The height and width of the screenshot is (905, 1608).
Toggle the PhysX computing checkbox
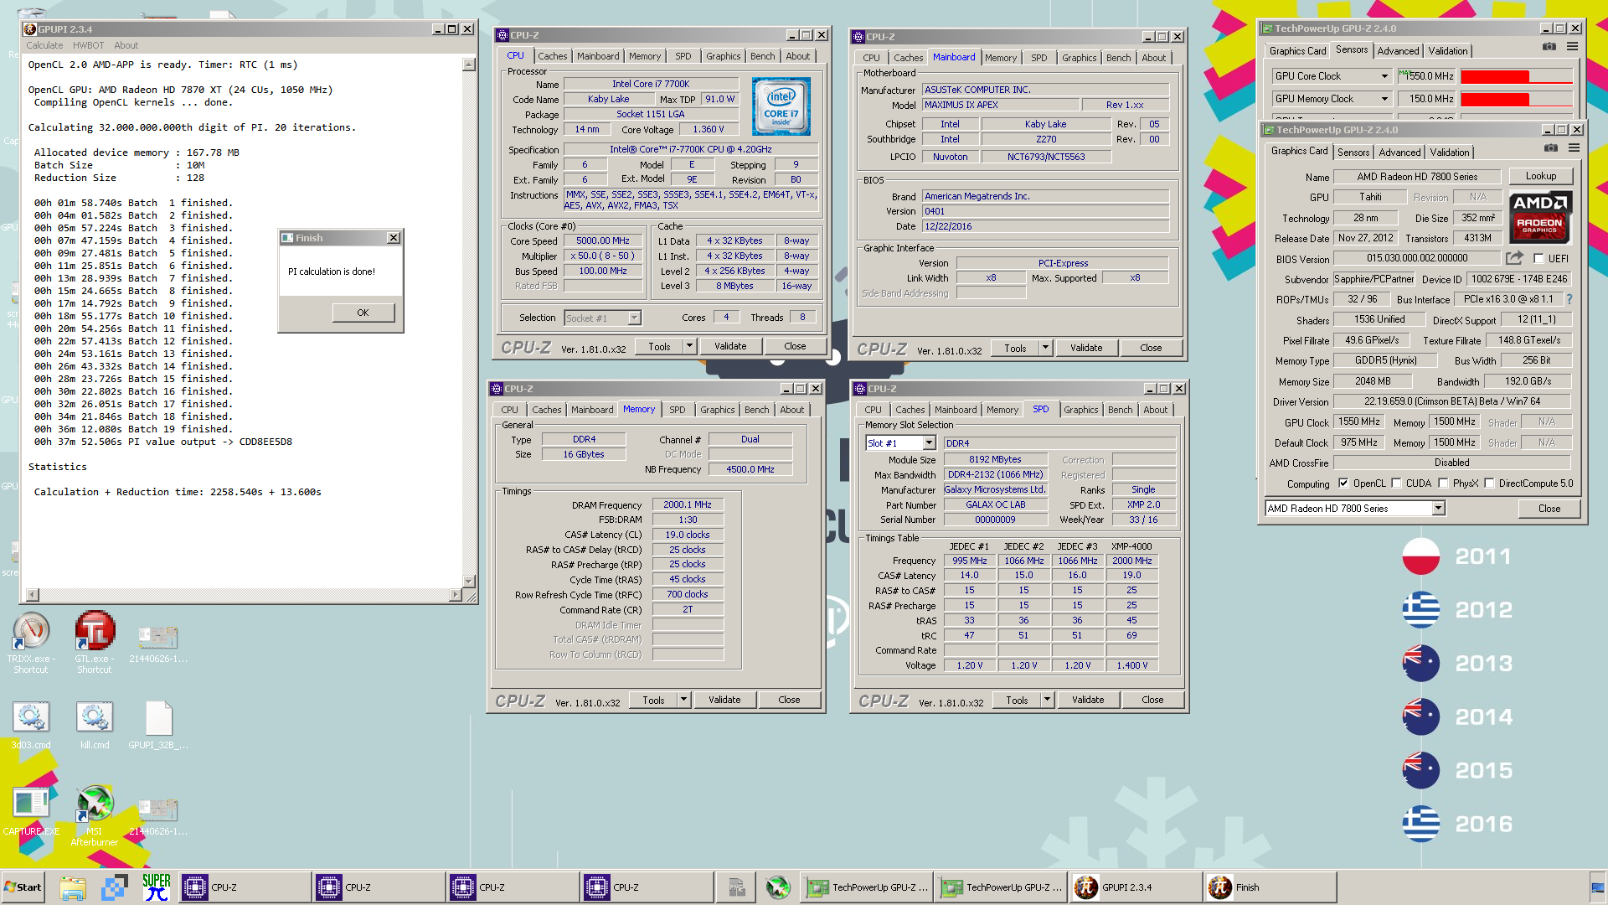[1443, 484]
